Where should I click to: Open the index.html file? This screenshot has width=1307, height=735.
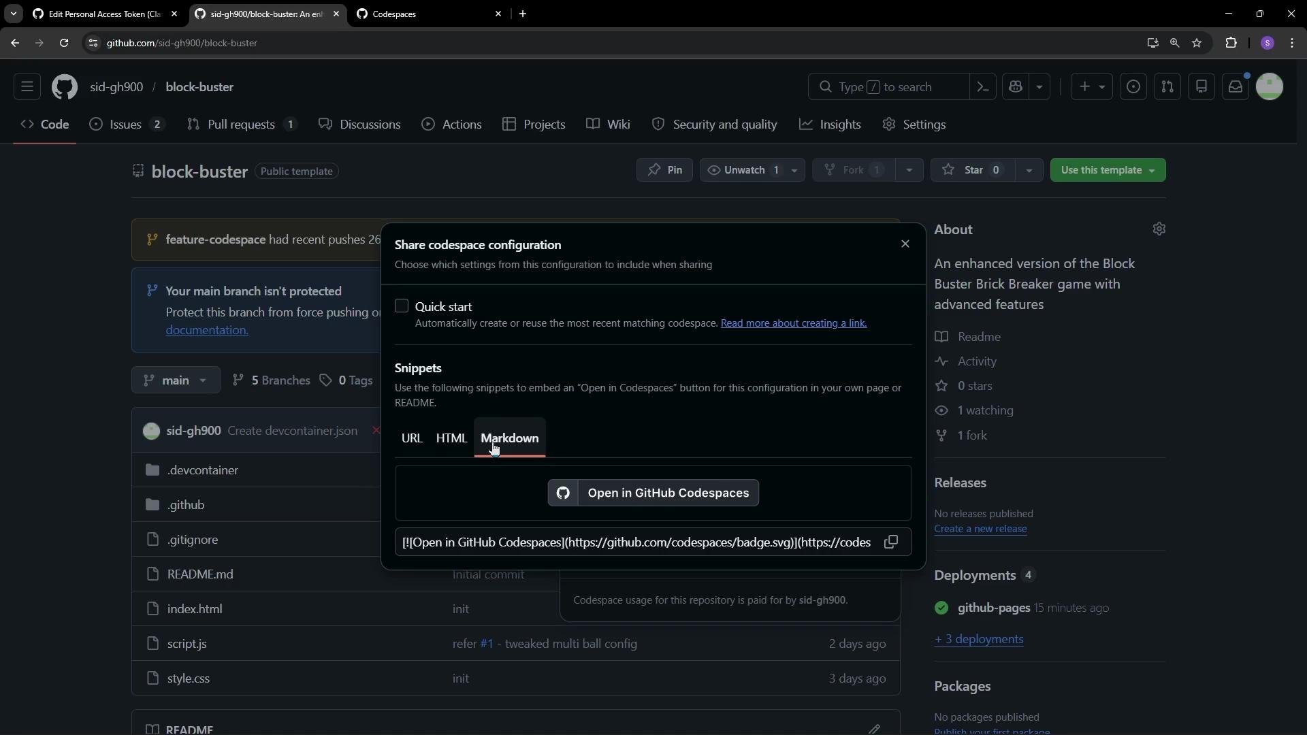click(x=195, y=609)
